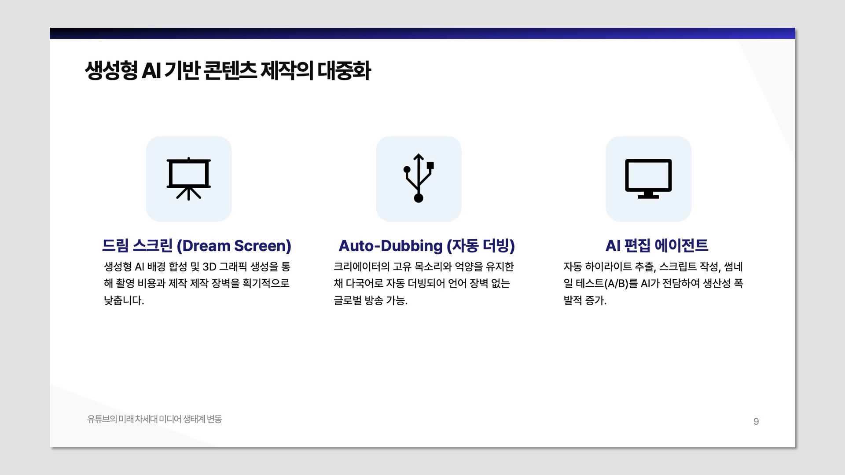
Task: Click the paragraph starting '크리에이터의 고유 목소리와'
Action: click(424, 284)
